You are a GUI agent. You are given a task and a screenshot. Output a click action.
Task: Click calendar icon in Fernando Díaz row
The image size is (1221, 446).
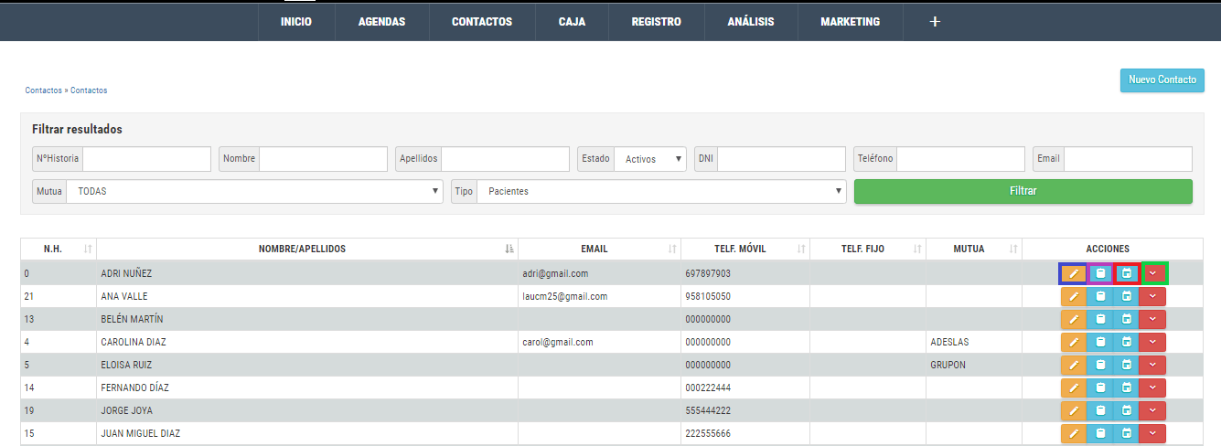(x=1127, y=388)
